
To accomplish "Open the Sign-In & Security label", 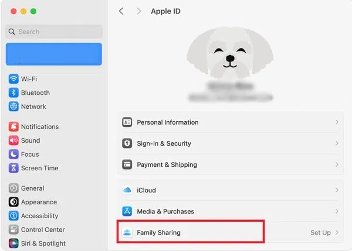I will 164,143.
